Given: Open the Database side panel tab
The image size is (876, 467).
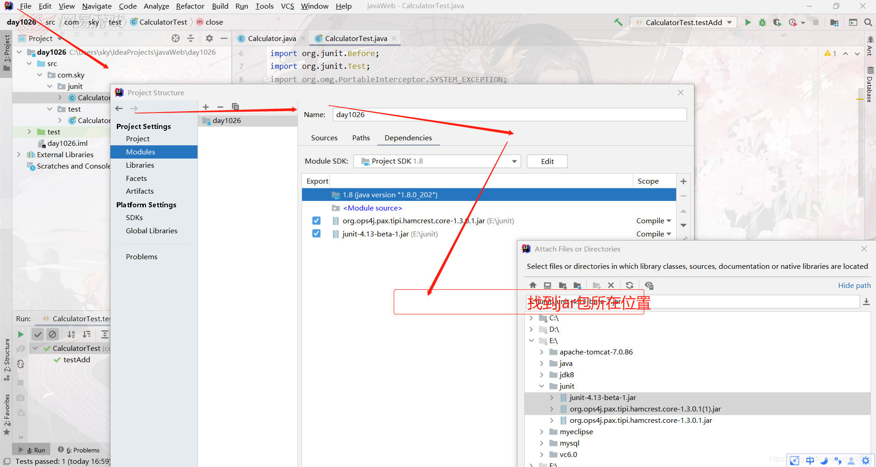Looking at the screenshot, I should pos(870,85).
